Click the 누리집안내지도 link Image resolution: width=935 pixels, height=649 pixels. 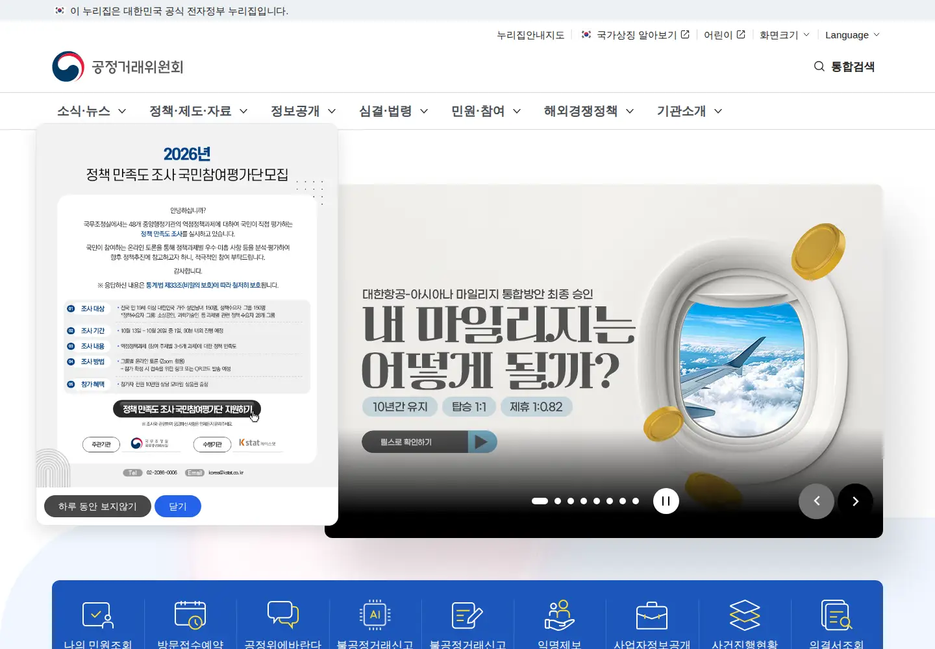(x=530, y=35)
